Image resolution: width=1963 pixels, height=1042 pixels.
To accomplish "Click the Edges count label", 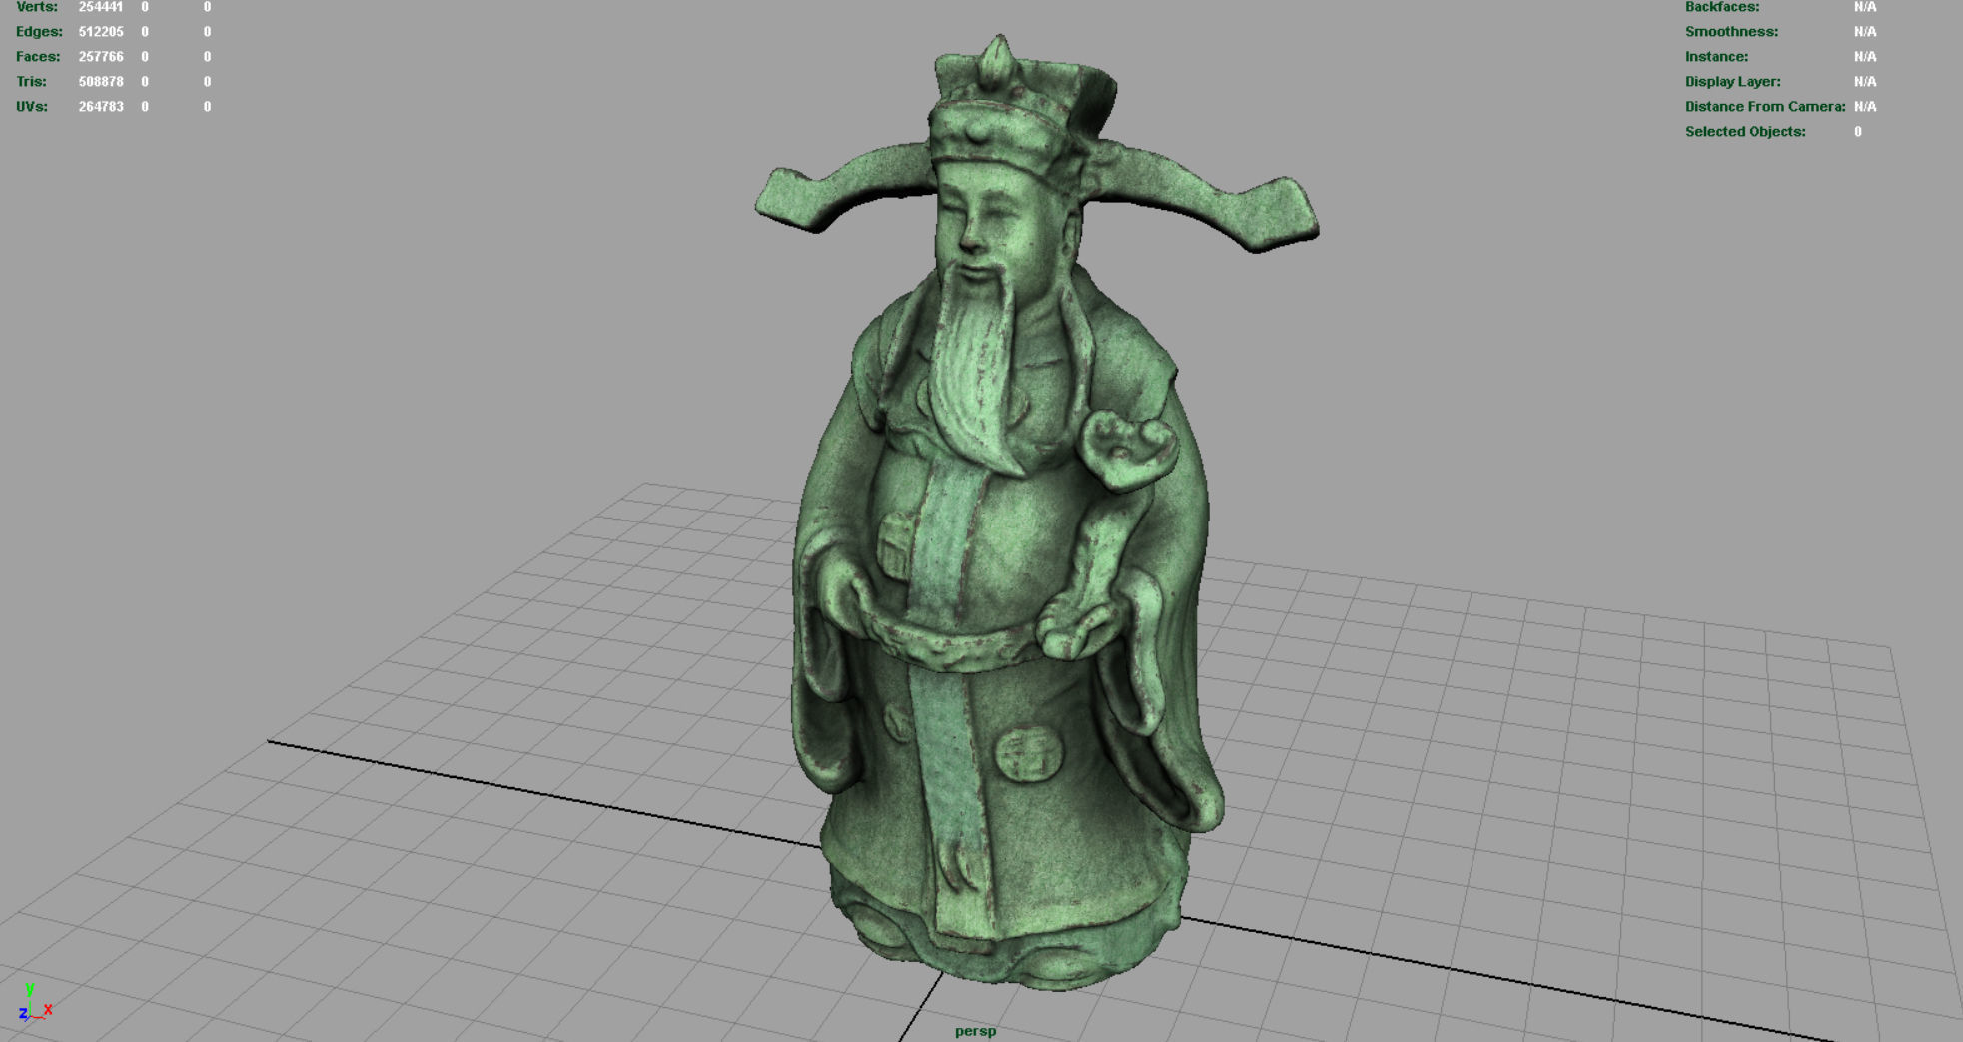I will [x=39, y=32].
